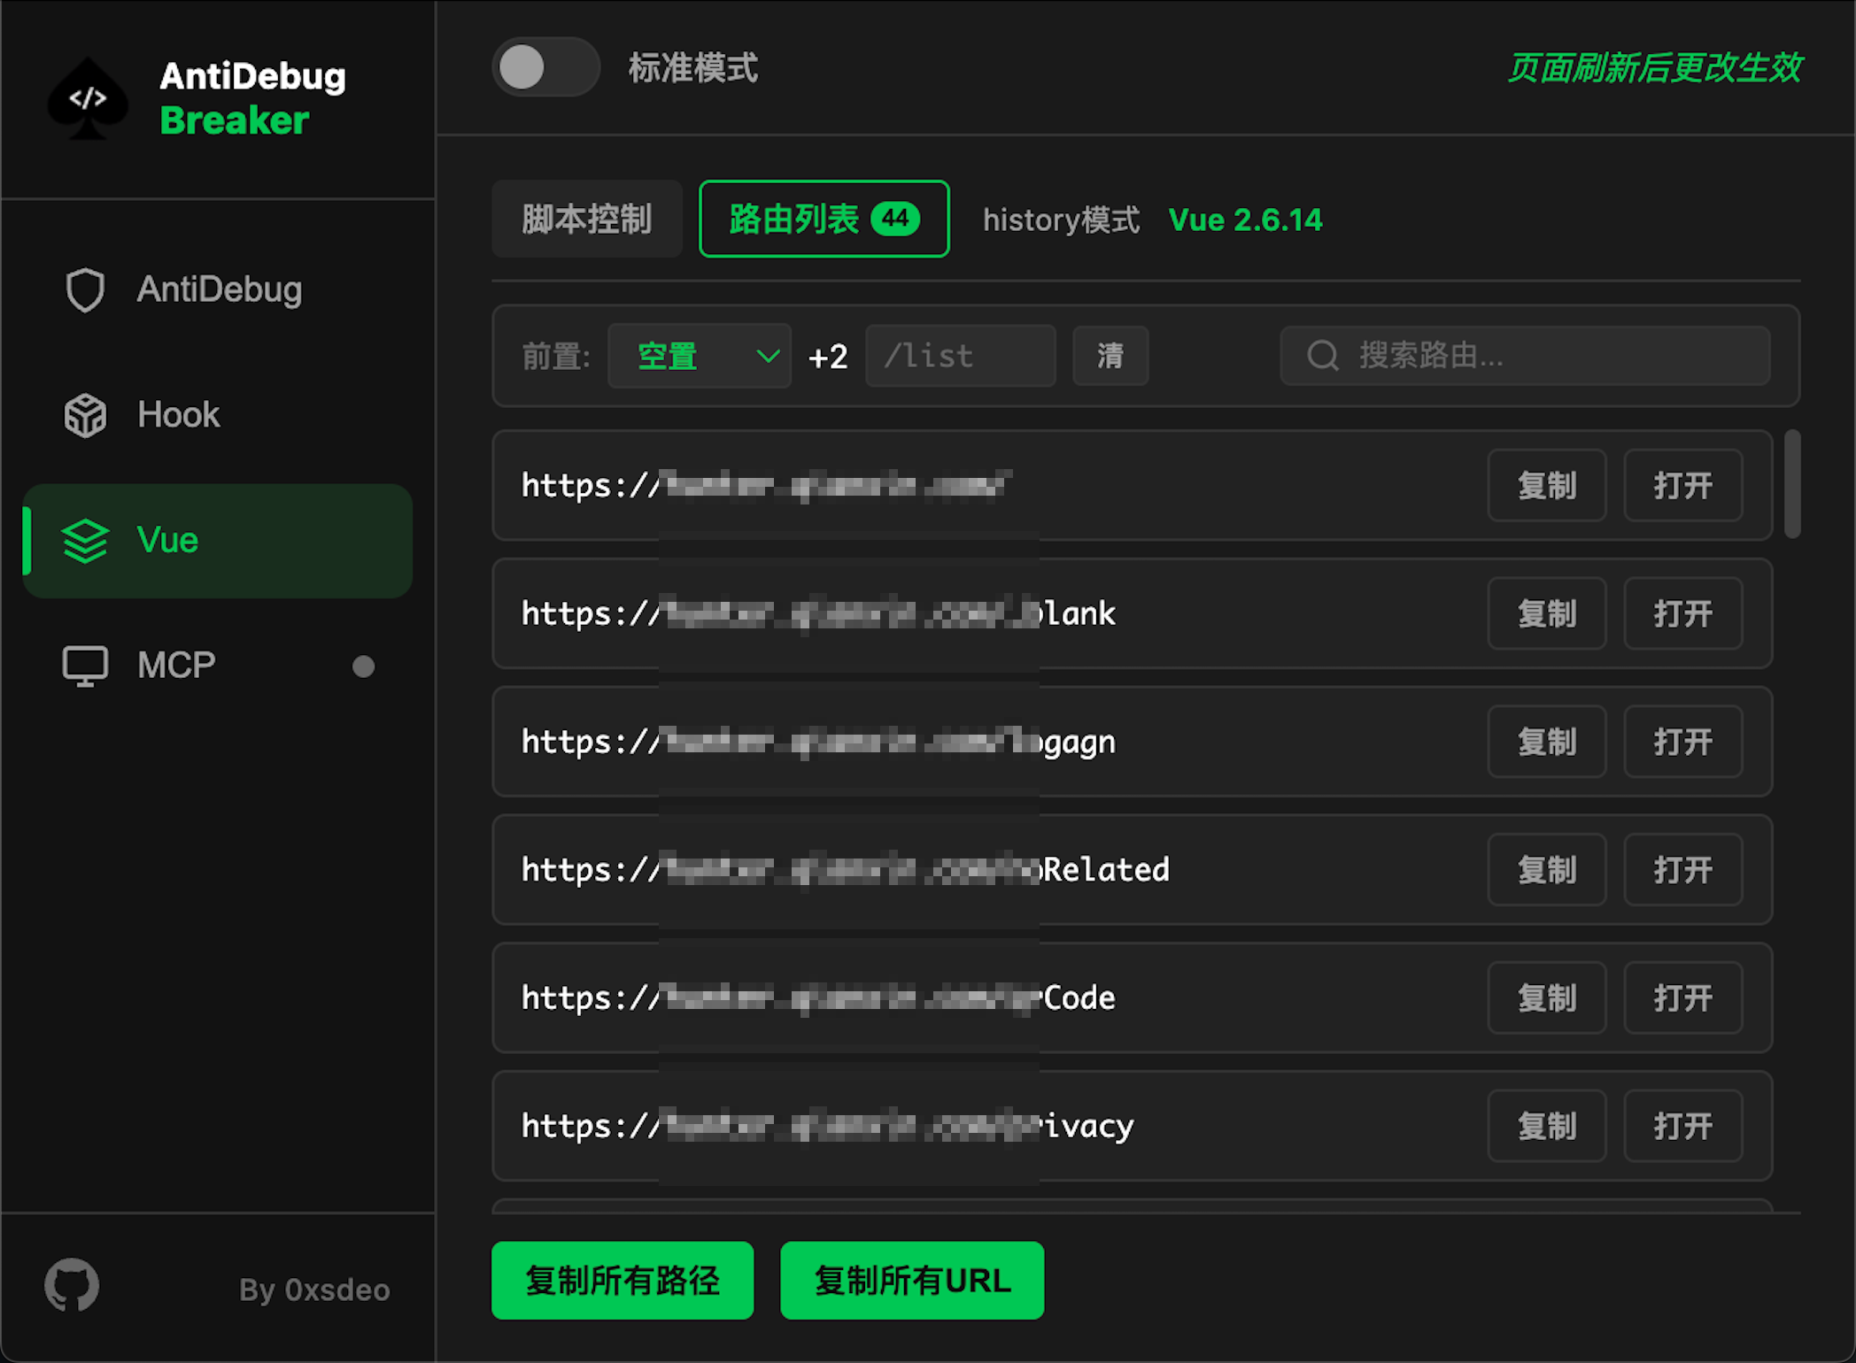Click the Hook cube icon
Viewport: 1856px width, 1363px height.
85,415
